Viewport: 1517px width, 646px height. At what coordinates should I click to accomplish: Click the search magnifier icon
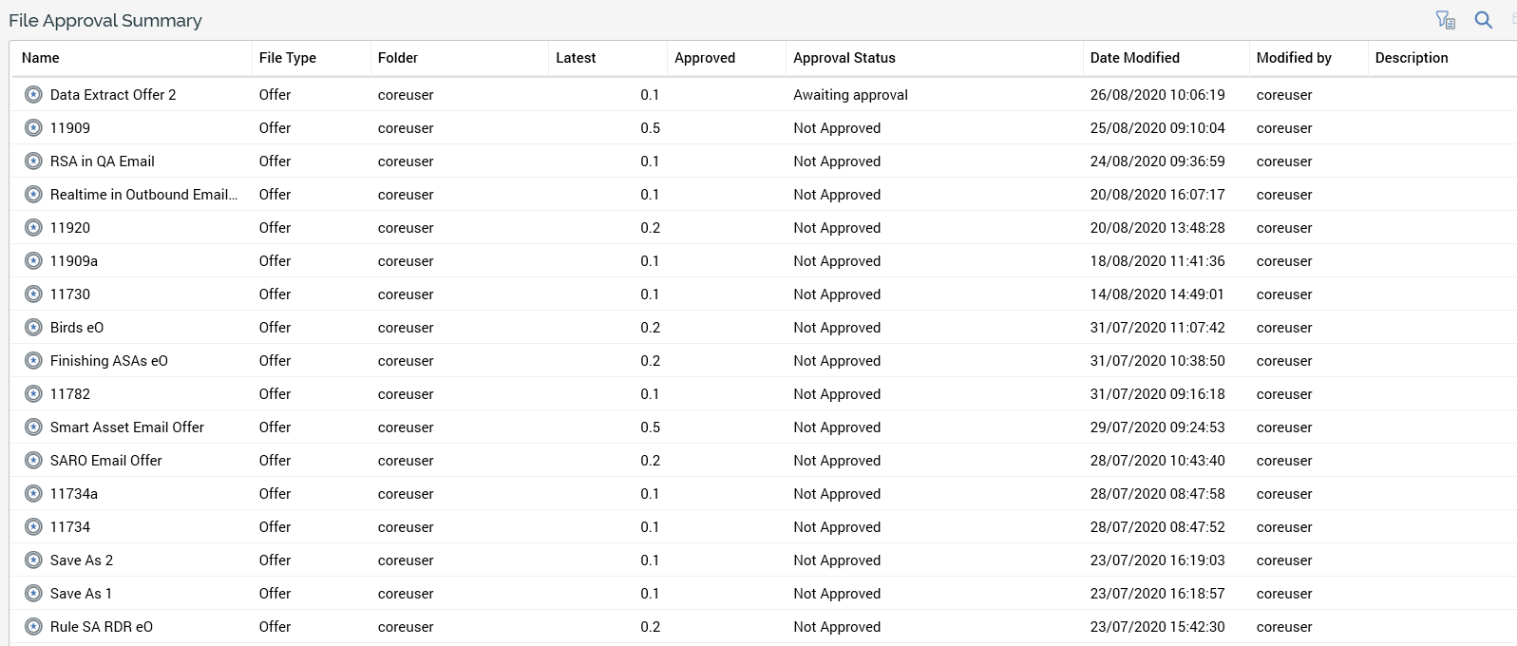pos(1483,20)
